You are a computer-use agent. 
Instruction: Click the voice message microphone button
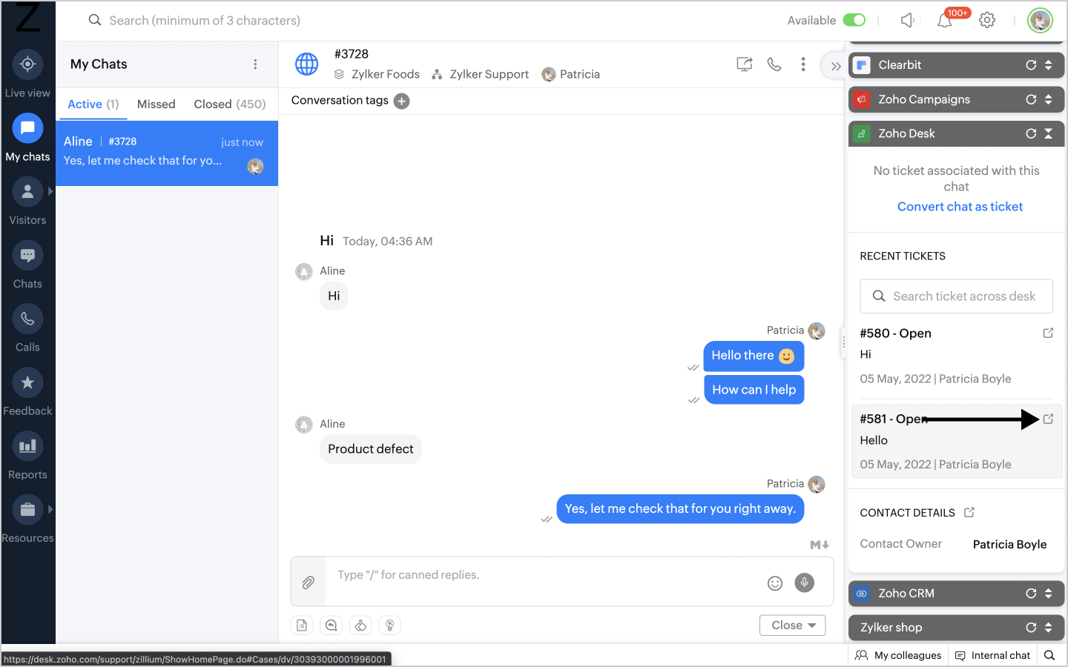click(x=805, y=583)
